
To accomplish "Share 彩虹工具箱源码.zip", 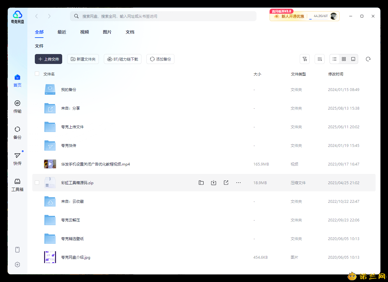I will click(x=226, y=183).
